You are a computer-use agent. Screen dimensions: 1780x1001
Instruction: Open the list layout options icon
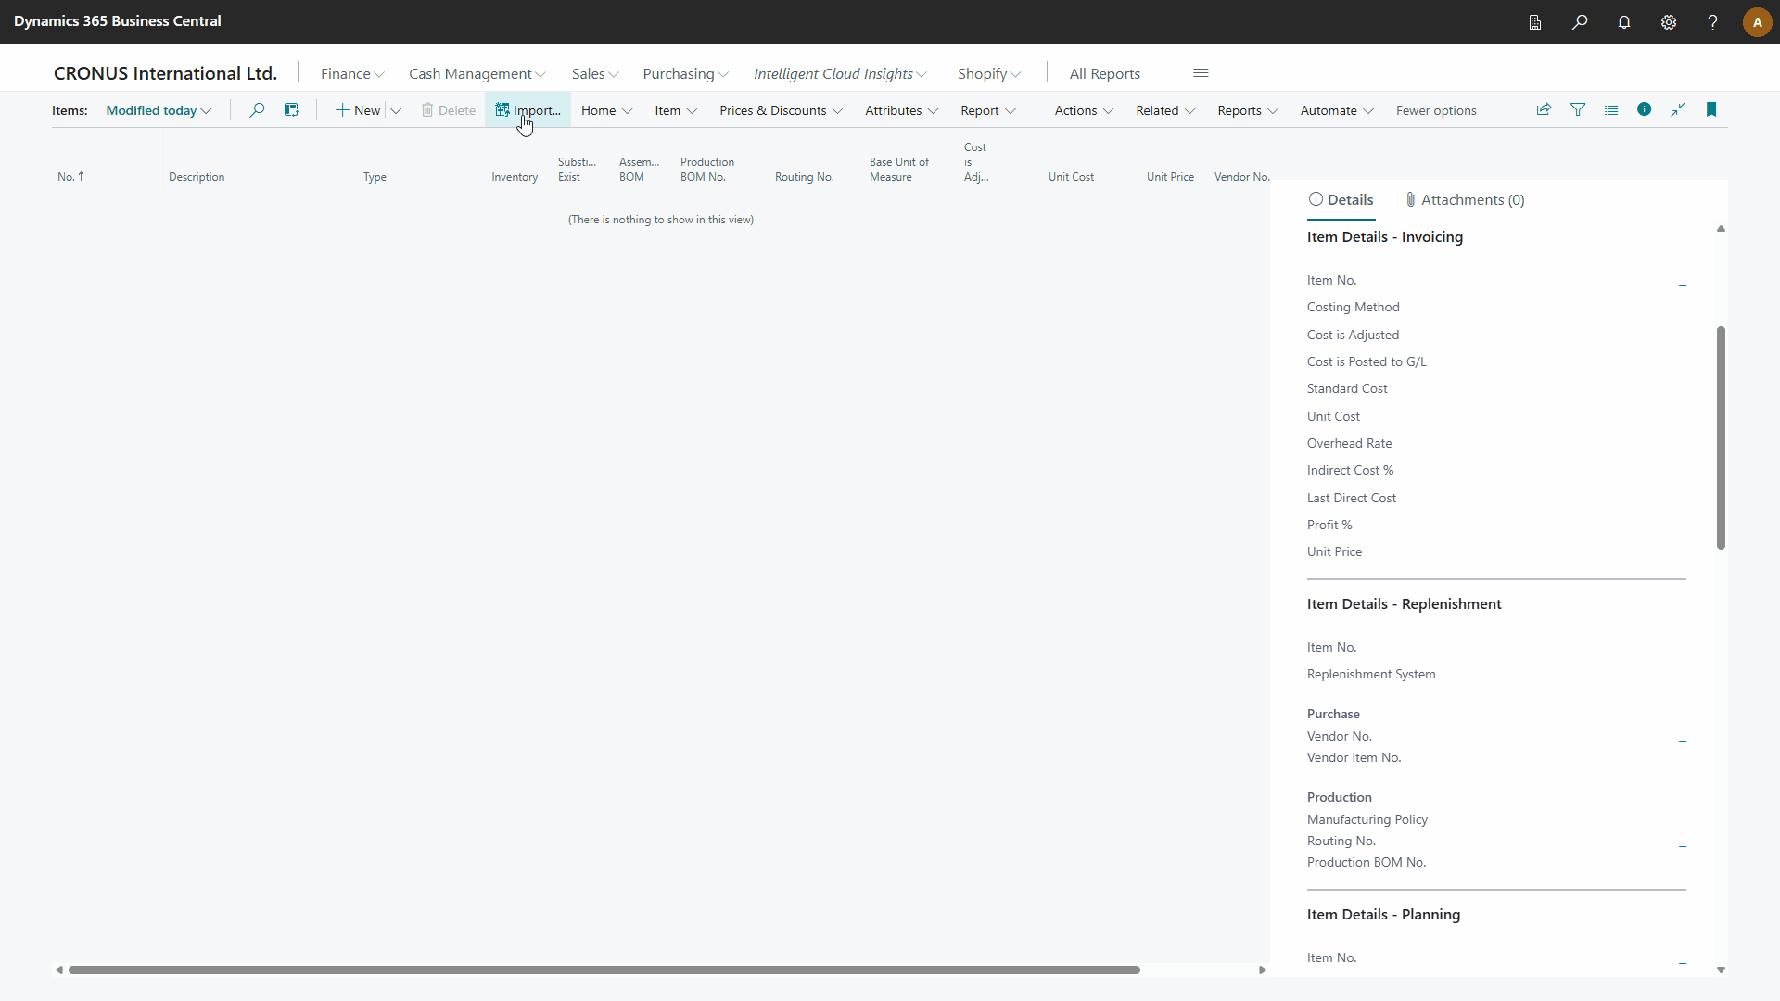pos(1611,110)
